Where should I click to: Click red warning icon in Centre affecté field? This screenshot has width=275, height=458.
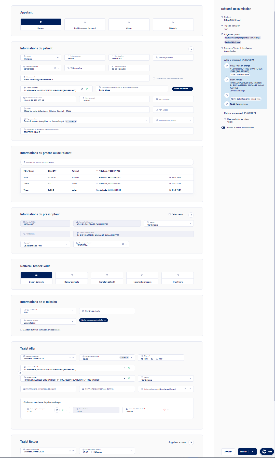(164, 410)
